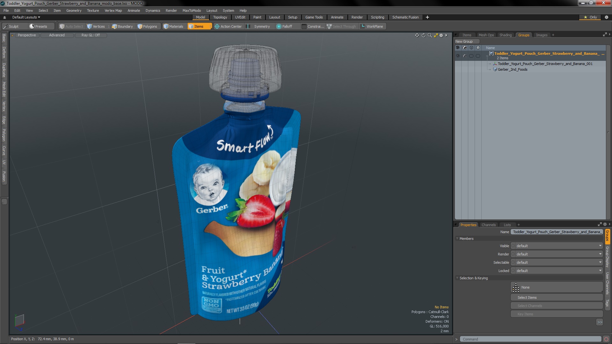Open the Perspective view type dropdown
This screenshot has height=344, width=612.
tap(27, 35)
